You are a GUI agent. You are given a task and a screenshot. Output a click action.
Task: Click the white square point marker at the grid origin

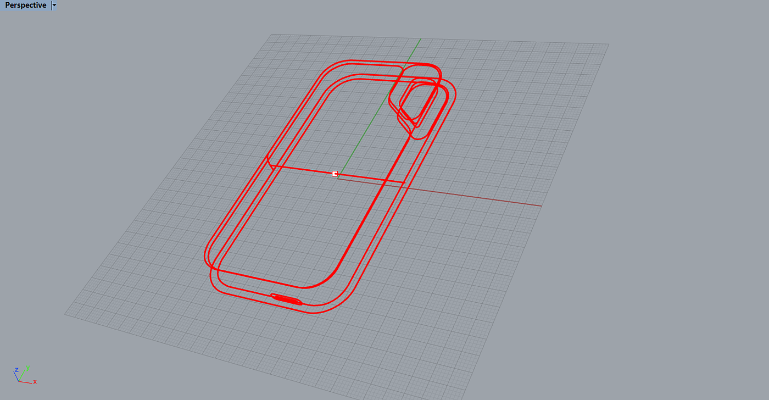tap(335, 174)
